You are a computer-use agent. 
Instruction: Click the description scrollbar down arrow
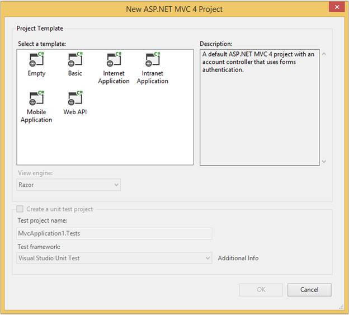click(x=324, y=161)
